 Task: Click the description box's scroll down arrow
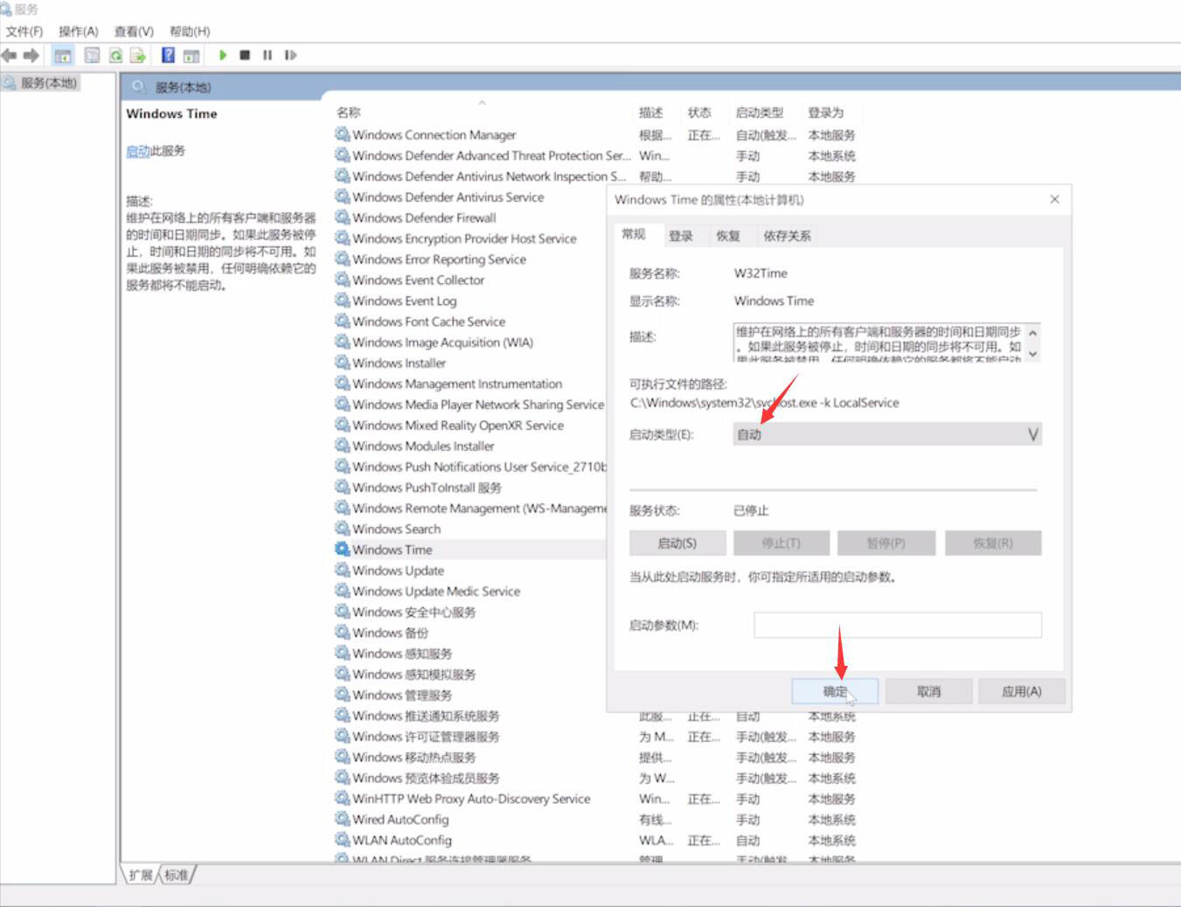(1032, 354)
